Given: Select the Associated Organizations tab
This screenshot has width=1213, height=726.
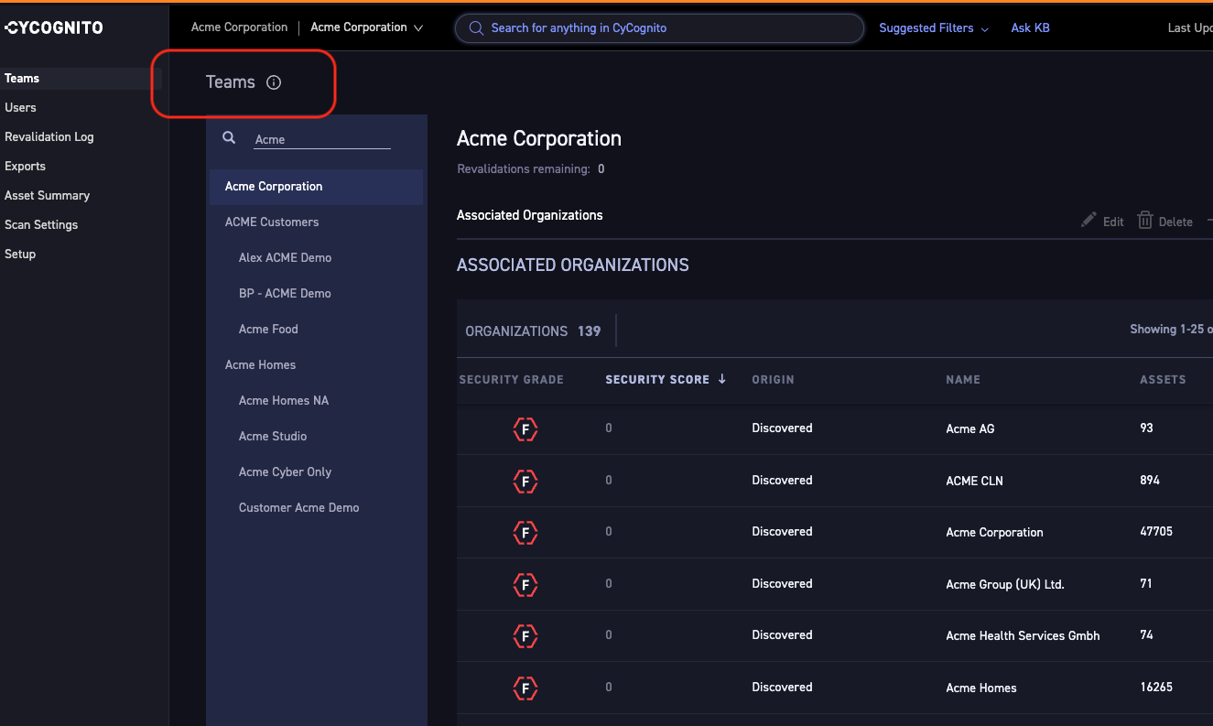Looking at the screenshot, I should pos(529,215).
